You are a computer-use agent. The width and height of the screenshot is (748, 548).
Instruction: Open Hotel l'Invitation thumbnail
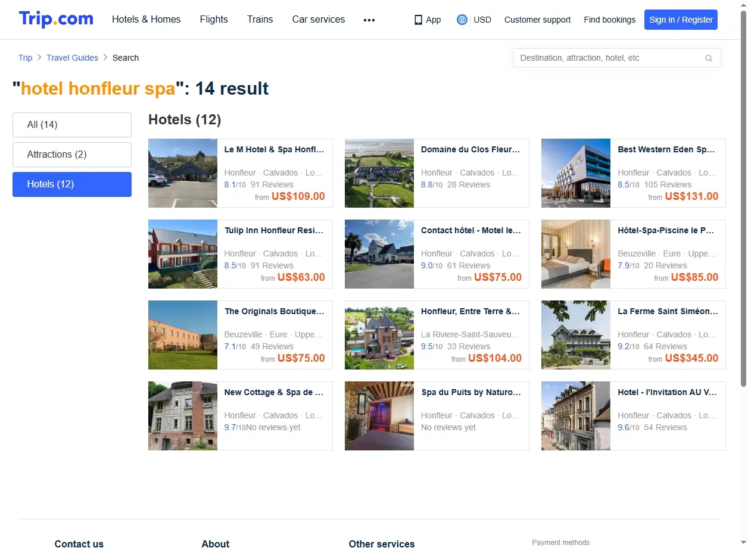pos(576,416)
